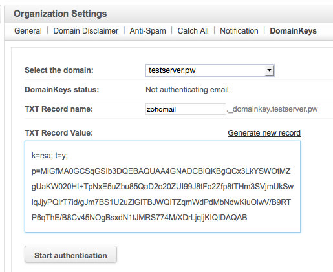This screenshot has height=272, width=333.
Task: Expand the domain dropdown arrow
Action: [269, 70]
